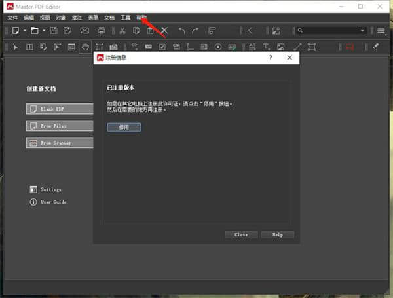Open the search box dropdown arrow

point(362,31)
